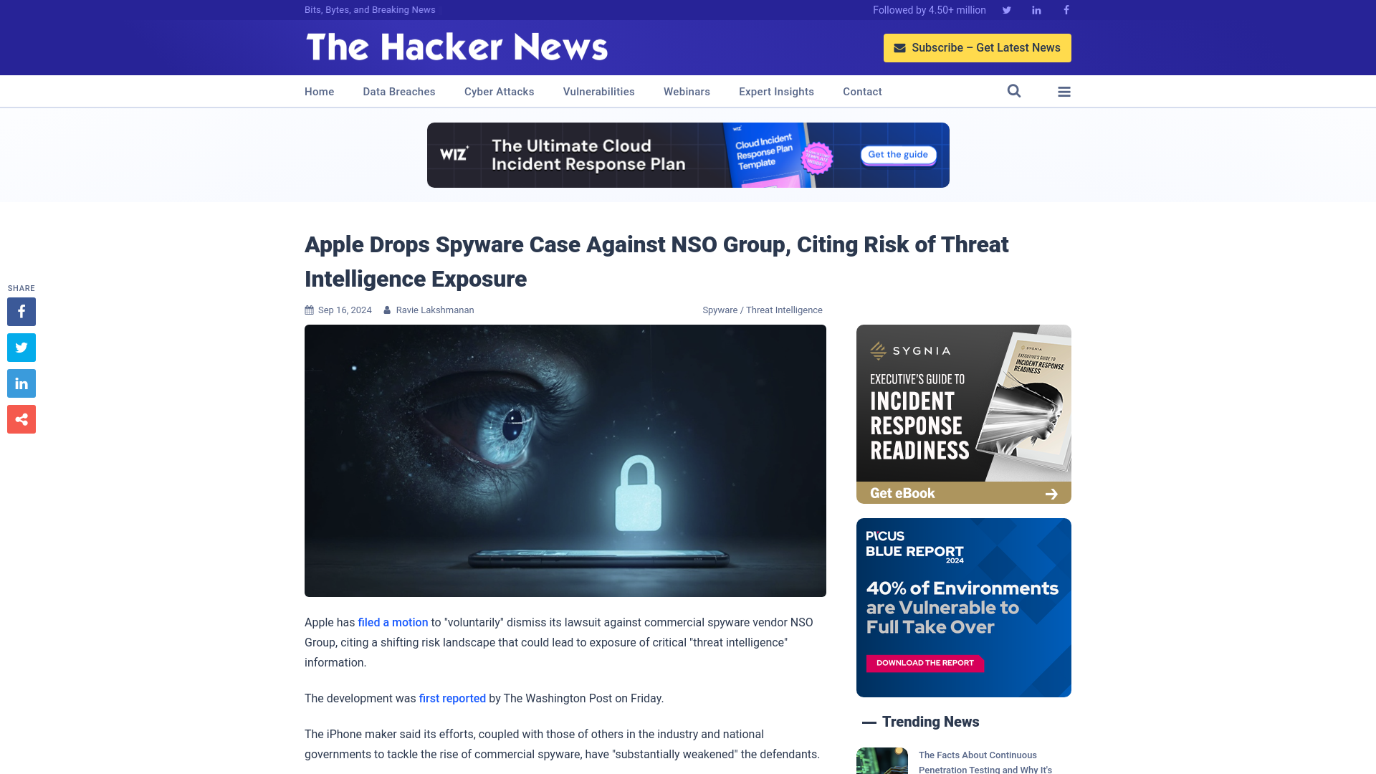
Task: Click the Get eBook Sygnia button
Action: 963,492
